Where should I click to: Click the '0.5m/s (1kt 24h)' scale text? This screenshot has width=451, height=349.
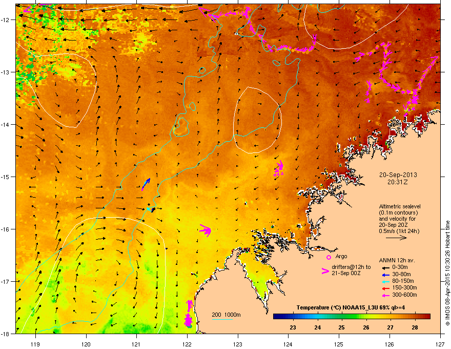pos(399,231)
